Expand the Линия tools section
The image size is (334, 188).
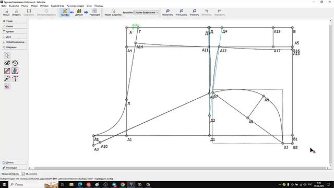point(14,26)
